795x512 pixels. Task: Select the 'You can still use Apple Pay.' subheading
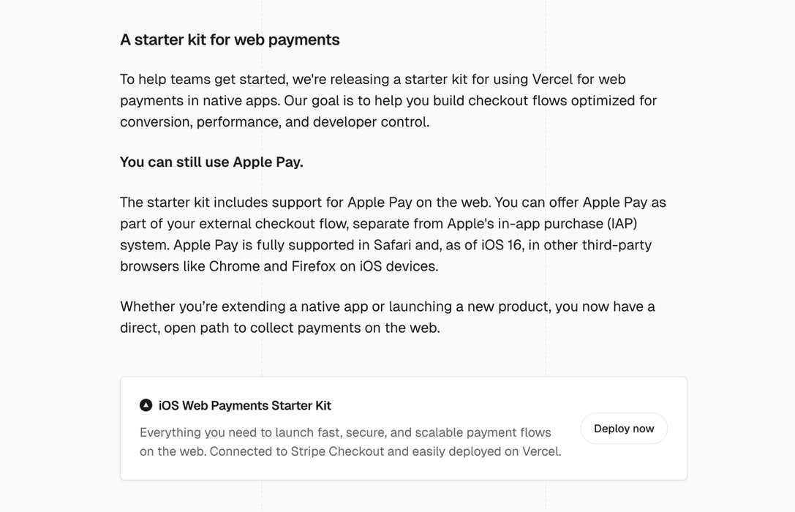(211, 162)
